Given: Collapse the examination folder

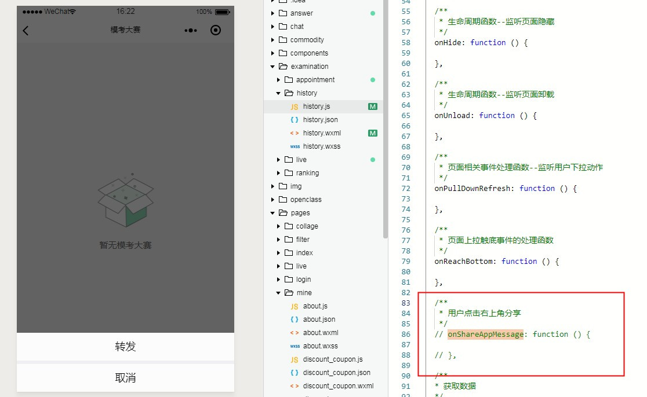Looking at the screenshot, I should click(272, 67).
